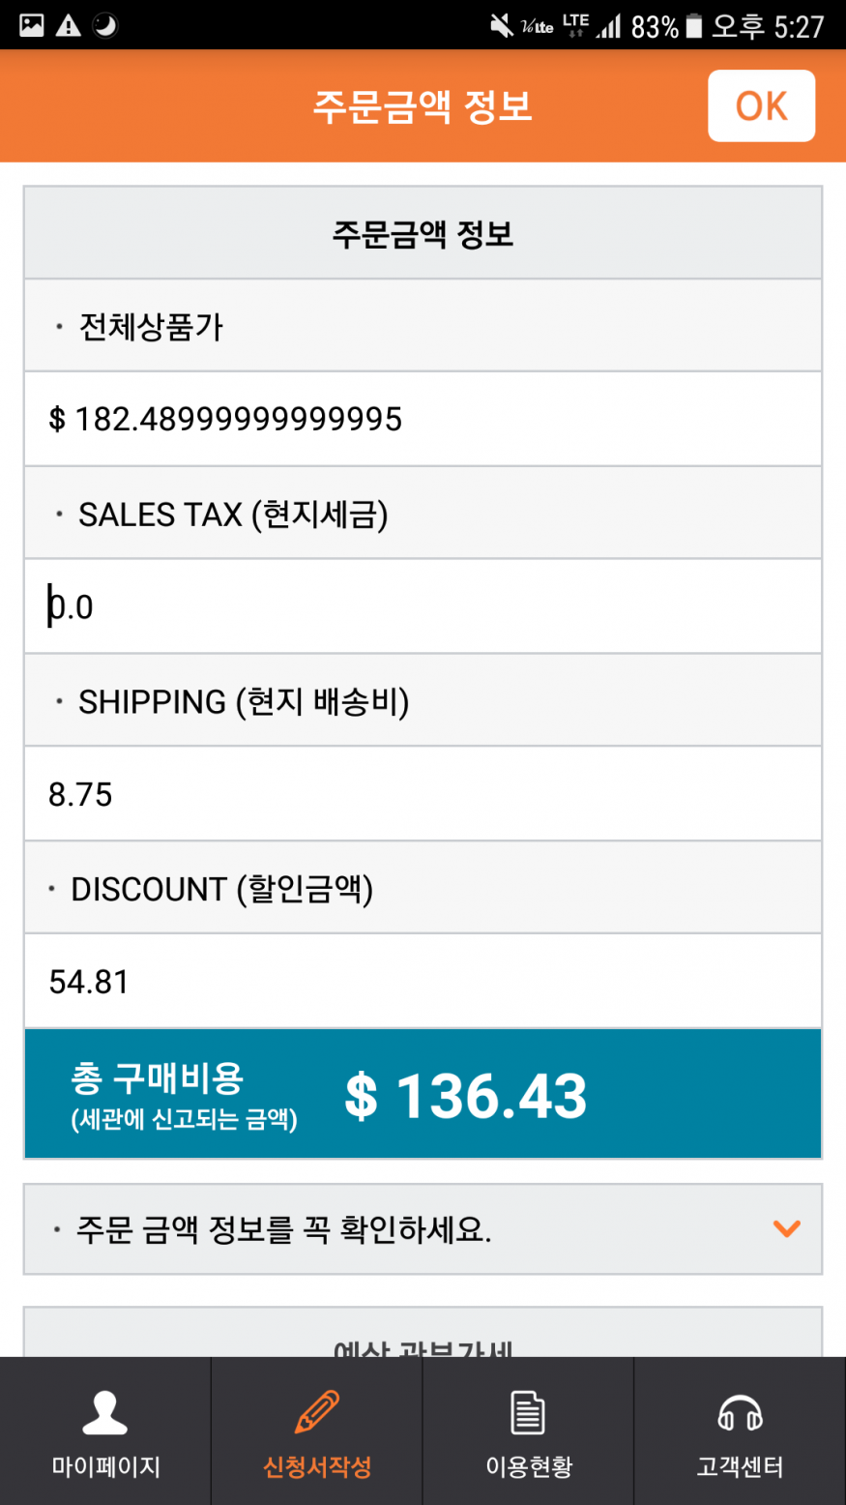Expand order amount confirmation notice chevron

coord(786,1228)
